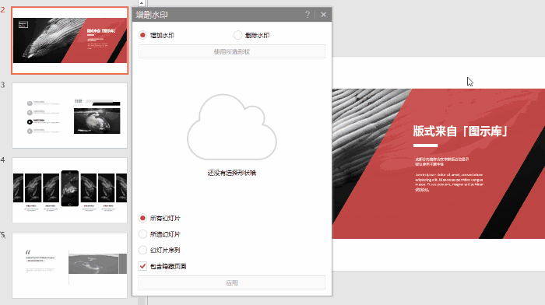The image size is (545, 305).
Task: Choose the 所有幻灯片 option
Action: [142, 218]
